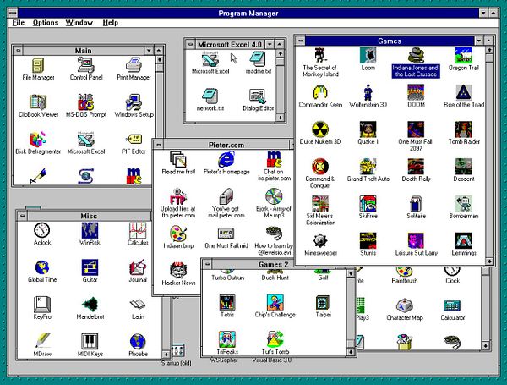Select Lemmings game icon
This screenshot has height=385, width=507.
[464, 245]
